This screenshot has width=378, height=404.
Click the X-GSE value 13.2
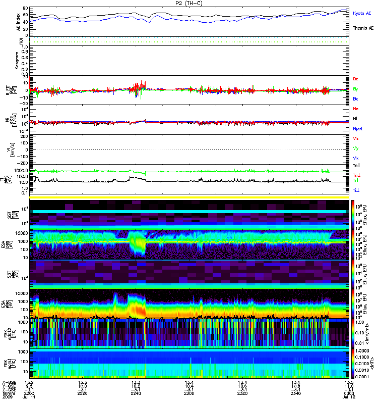coord(29,382)
